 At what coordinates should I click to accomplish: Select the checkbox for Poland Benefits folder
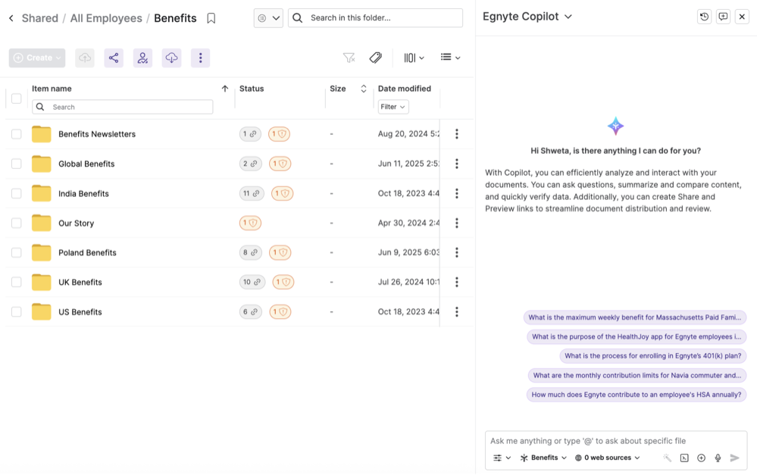[17, 252]
